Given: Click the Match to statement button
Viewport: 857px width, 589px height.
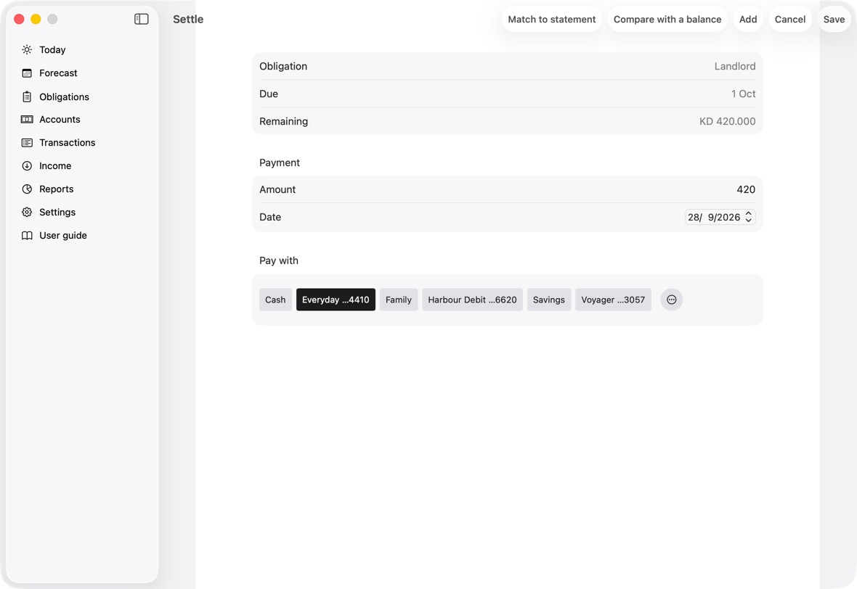Looking at the screenshot, I should 551,19.
